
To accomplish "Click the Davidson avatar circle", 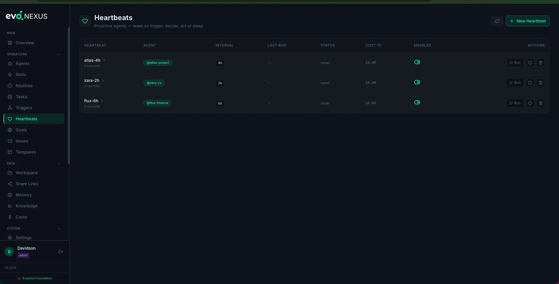I will coord(9,252).
